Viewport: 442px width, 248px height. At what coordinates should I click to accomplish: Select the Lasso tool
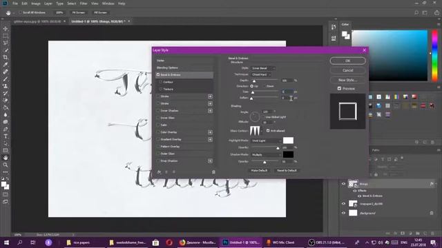pos(6,43)
